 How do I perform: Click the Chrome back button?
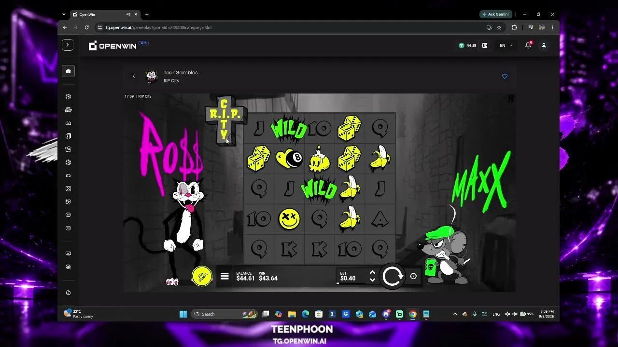click(65, 27)
